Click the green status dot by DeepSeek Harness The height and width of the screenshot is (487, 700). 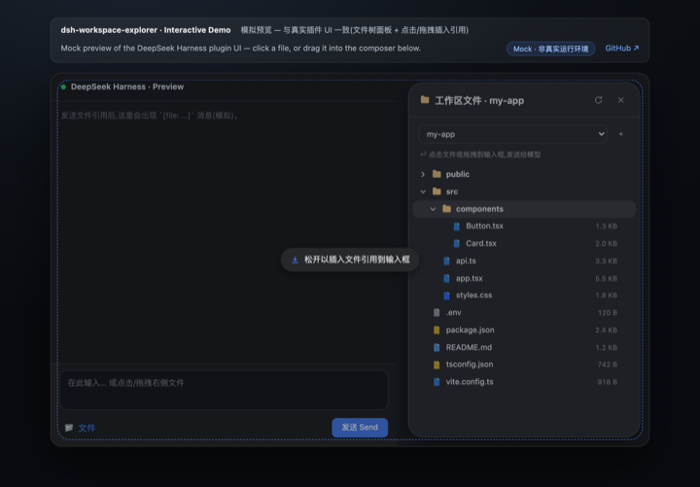[x=63, y=87]
